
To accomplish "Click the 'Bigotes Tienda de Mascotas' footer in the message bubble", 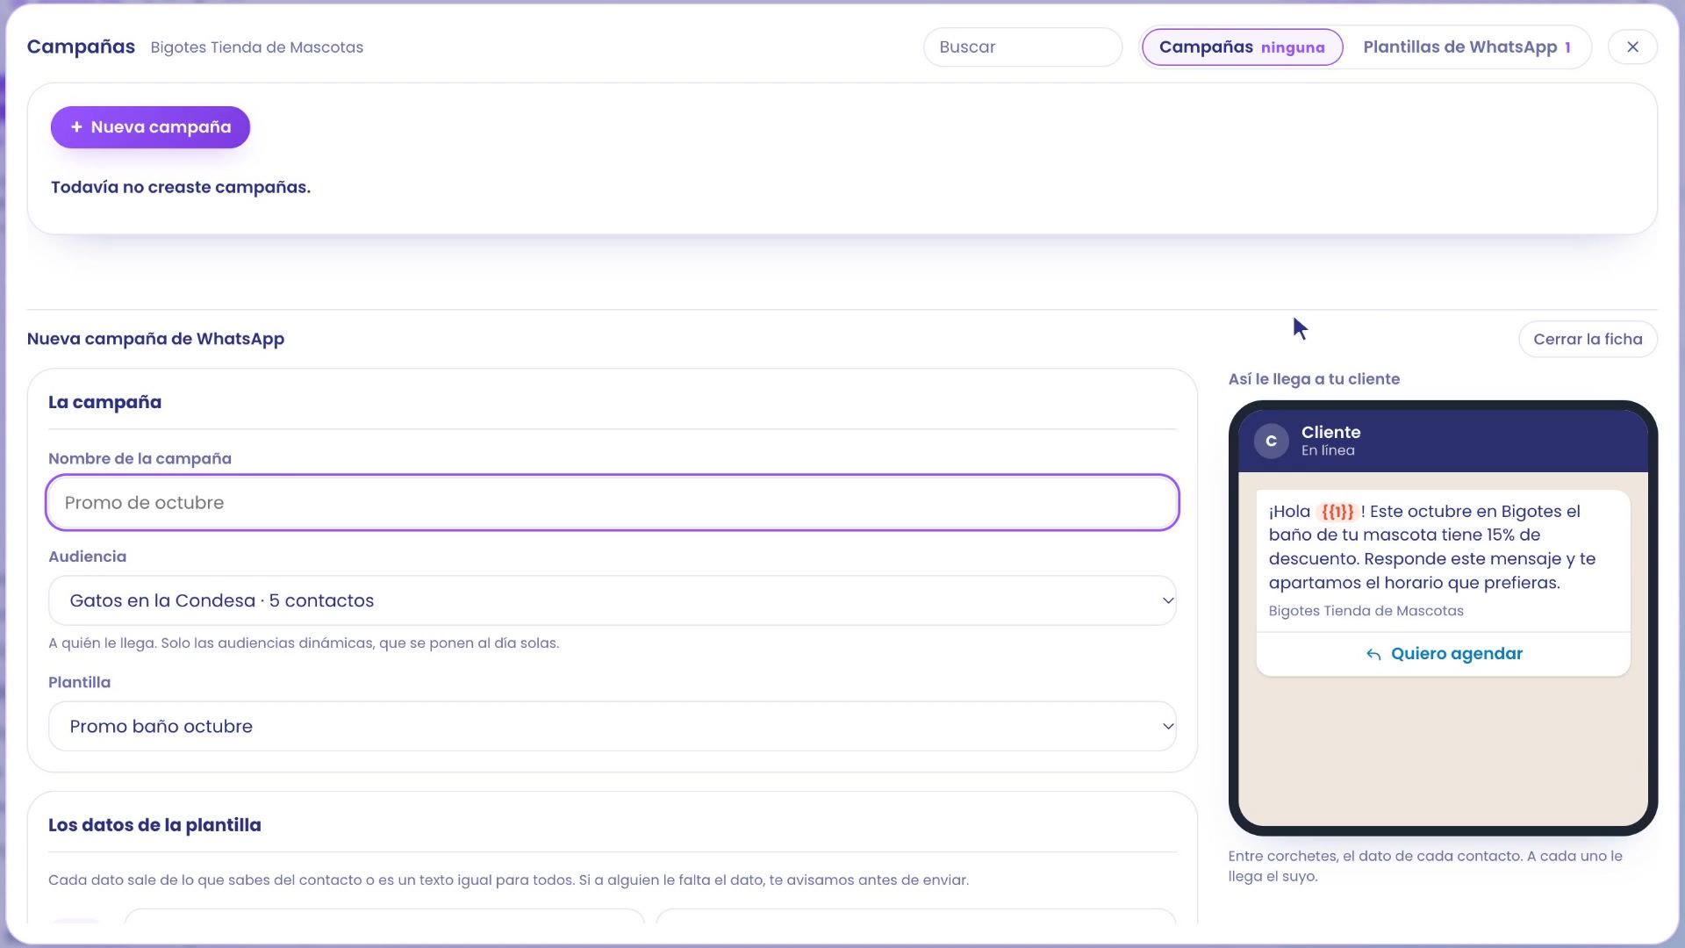I will click(1366, 611).
